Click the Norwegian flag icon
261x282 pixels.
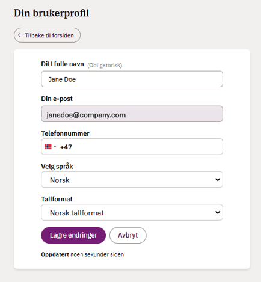click(x=48, y=147)
